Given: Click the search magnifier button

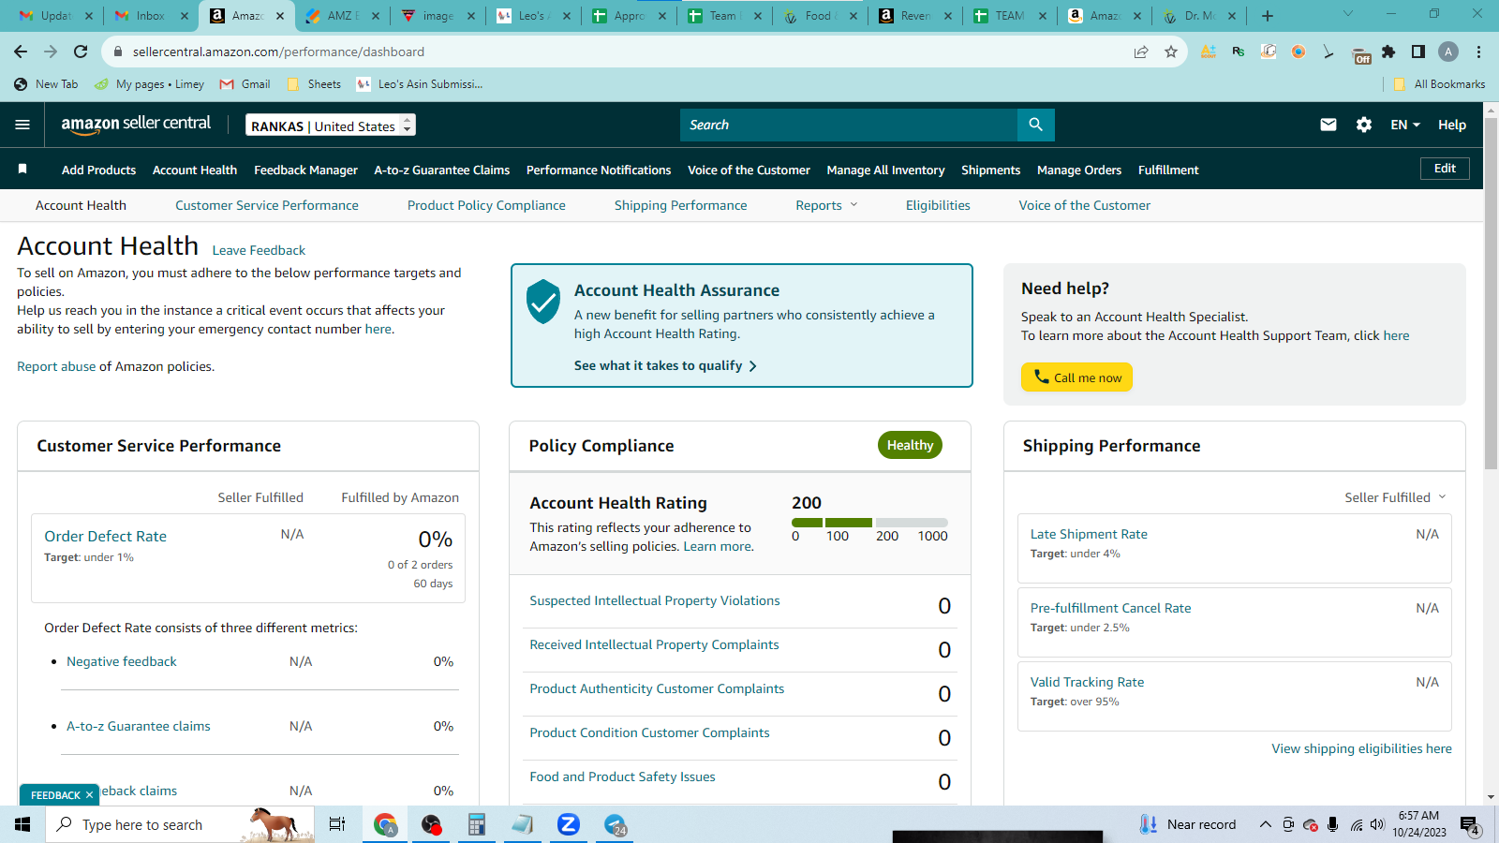Looking at the screenshot, I should pos(1035,125).
